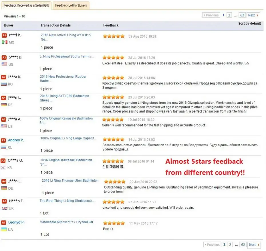
Task: Go to Next page at top
Action: coord(253,15)
